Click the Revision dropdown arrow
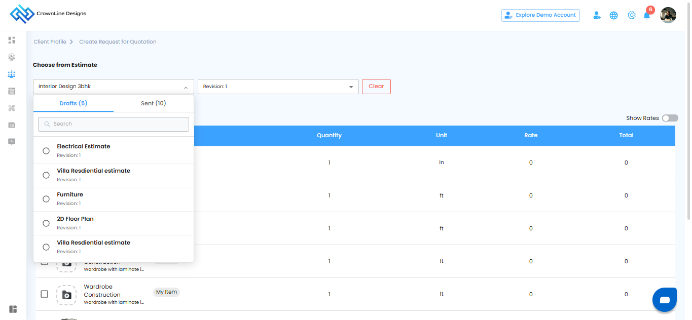Viewport: 692px width, 320px height. (x=351, y=87)
